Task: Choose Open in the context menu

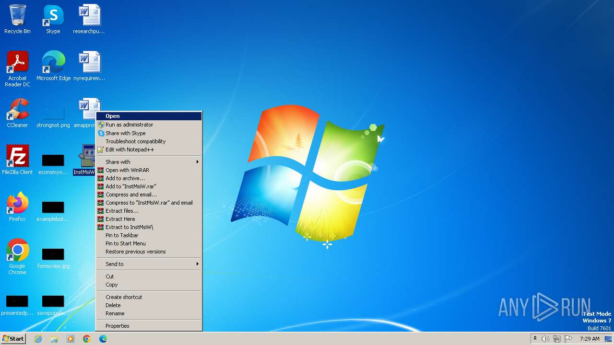Action: pos(149,116)
